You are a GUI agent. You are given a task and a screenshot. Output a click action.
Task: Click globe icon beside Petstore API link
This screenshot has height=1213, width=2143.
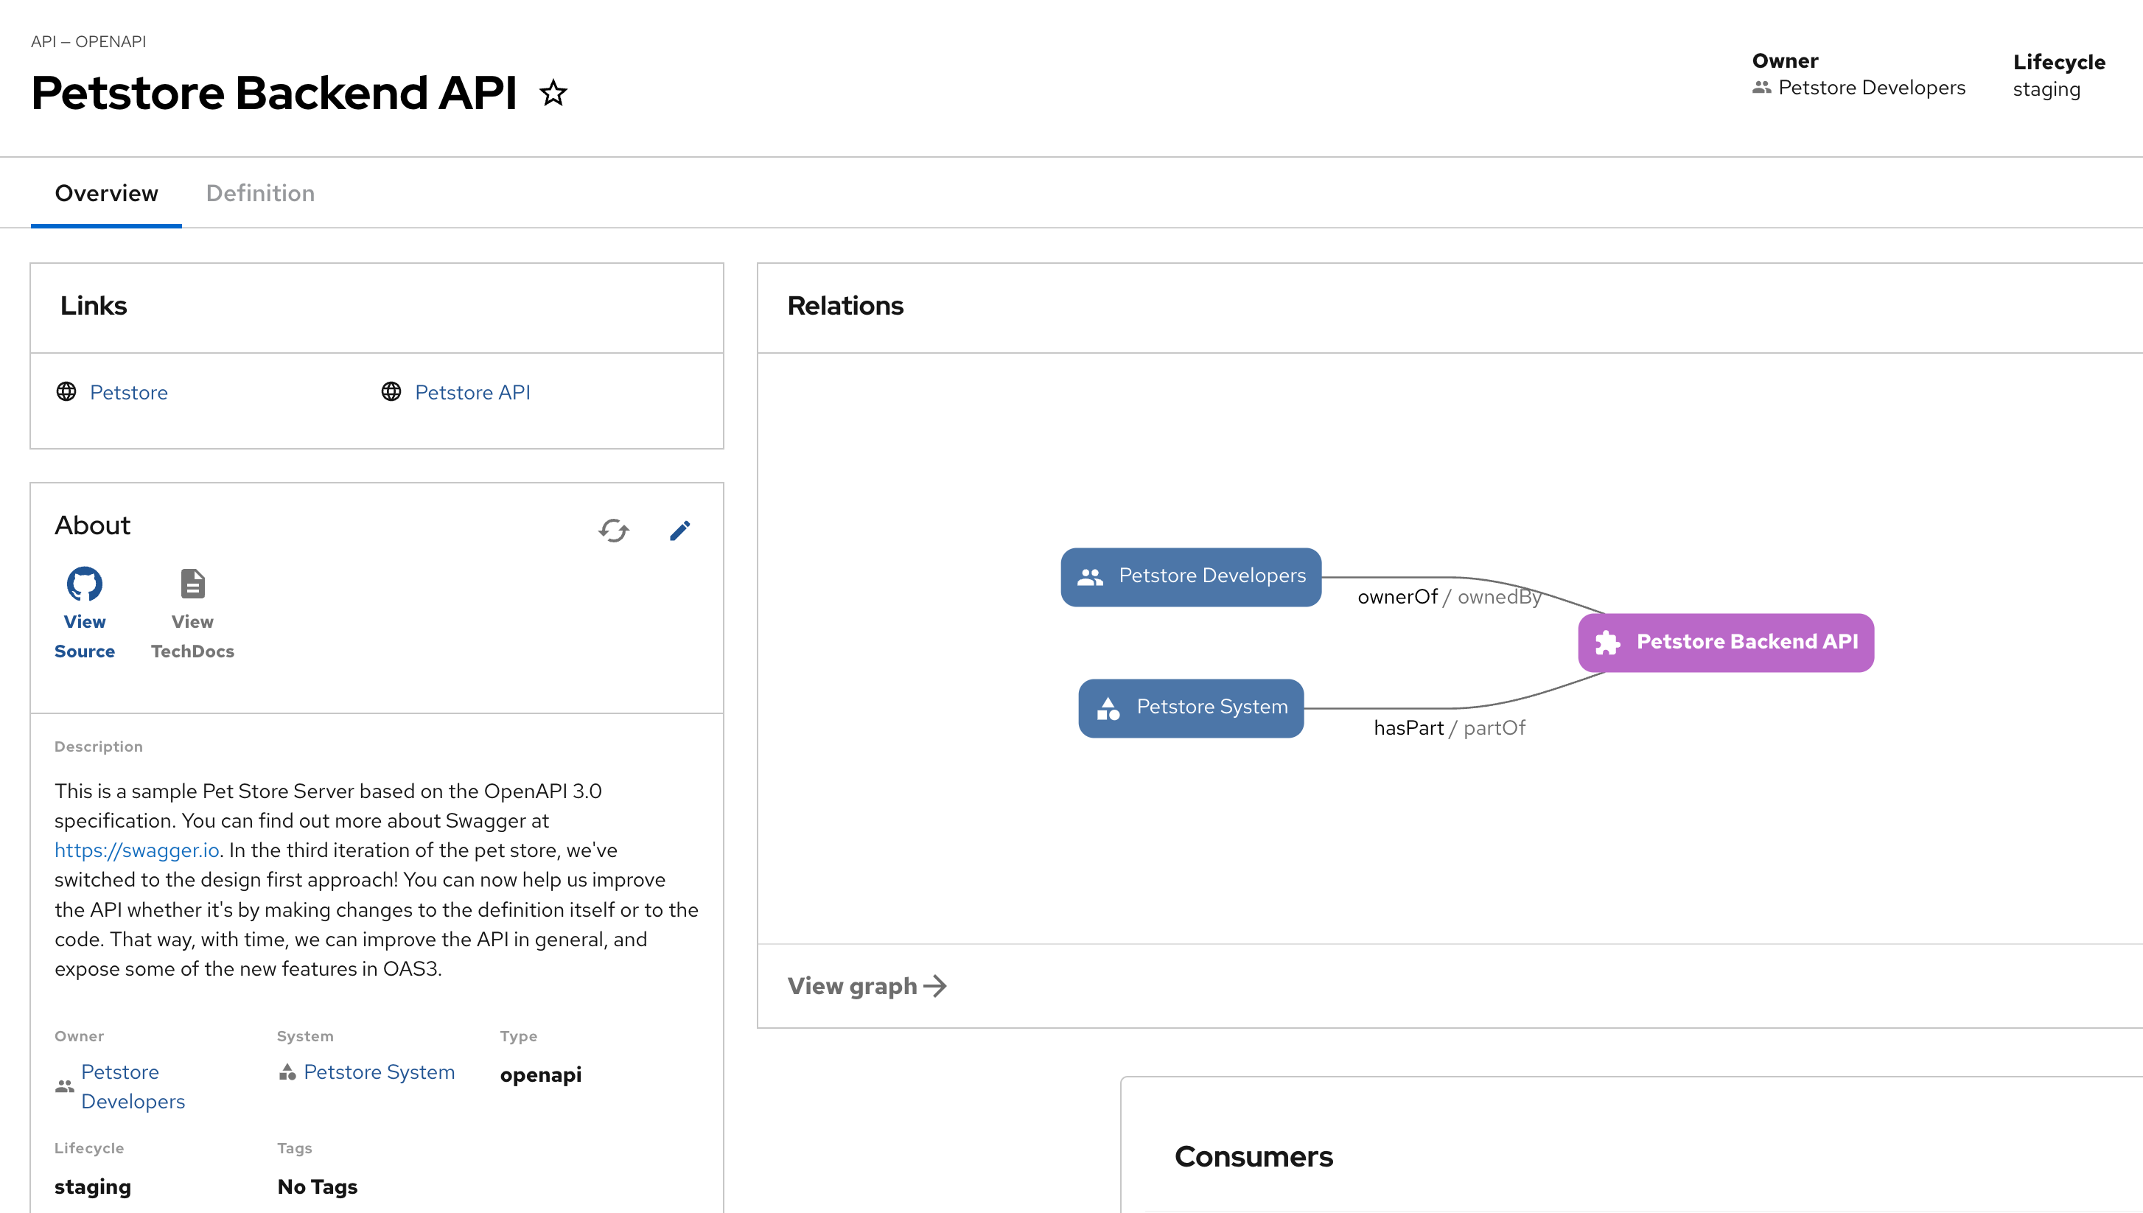tap(391, 391)
